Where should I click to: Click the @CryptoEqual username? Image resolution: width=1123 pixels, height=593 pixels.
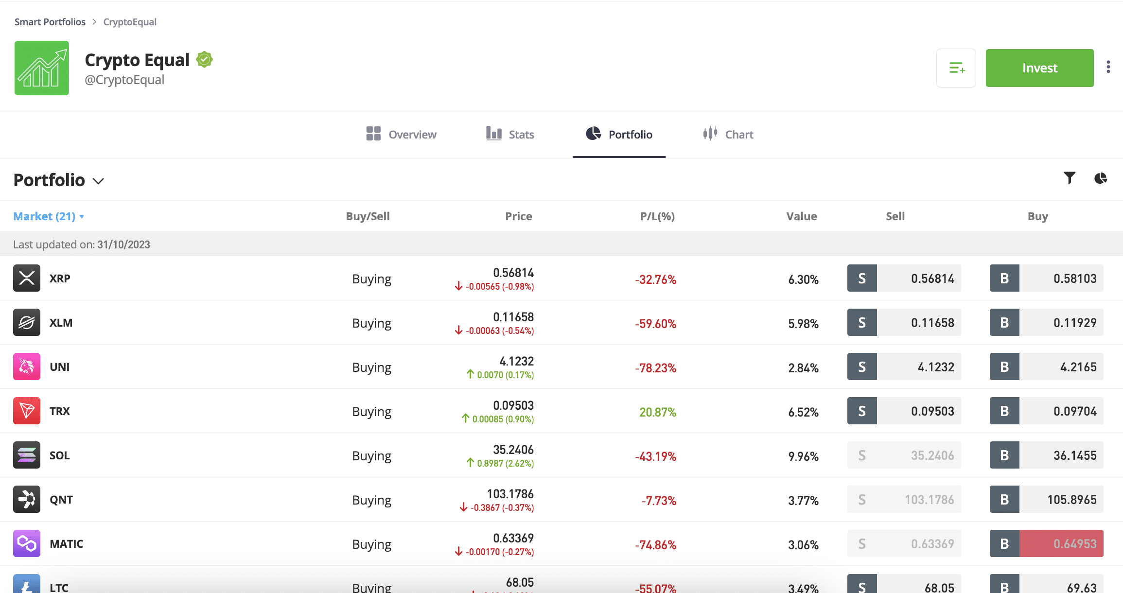[x=124, y=80]
